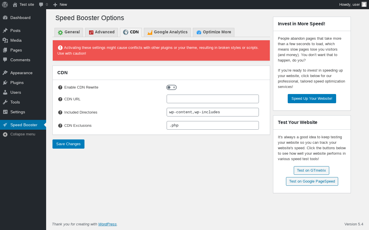Open the Howdy, user account menu
Image resolution: width=369 pixels, height=230 pixels.
pyautogui.click(x=349, y=4)
